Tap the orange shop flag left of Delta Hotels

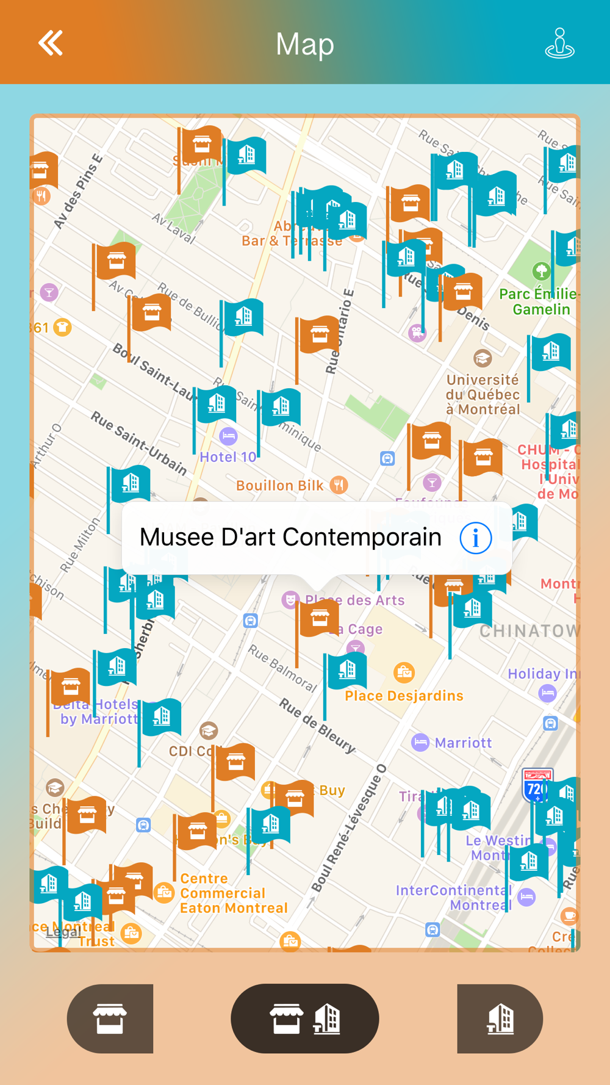click(70, 687)
